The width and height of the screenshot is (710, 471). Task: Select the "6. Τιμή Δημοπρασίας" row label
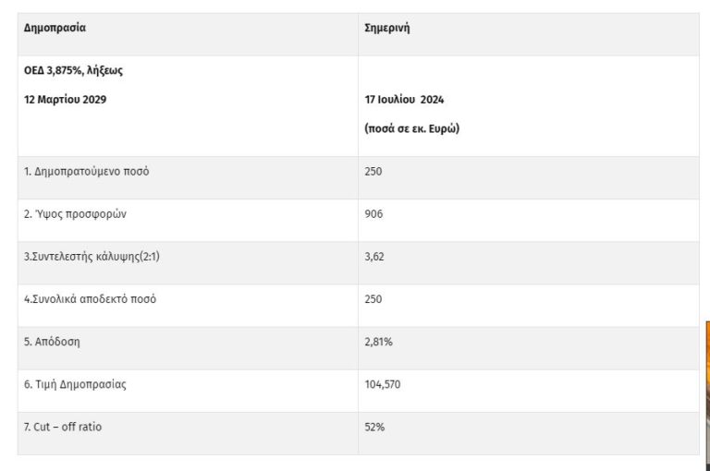coord(75,384)
